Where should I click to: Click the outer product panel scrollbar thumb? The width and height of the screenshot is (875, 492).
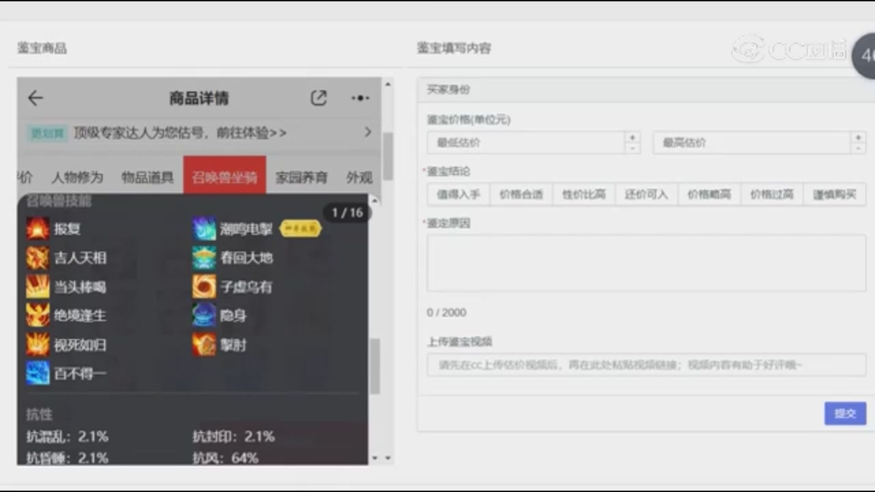(x=388, y=156)
